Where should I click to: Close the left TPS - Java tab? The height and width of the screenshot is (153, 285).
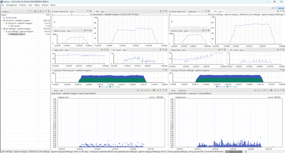tap(105, 11)
